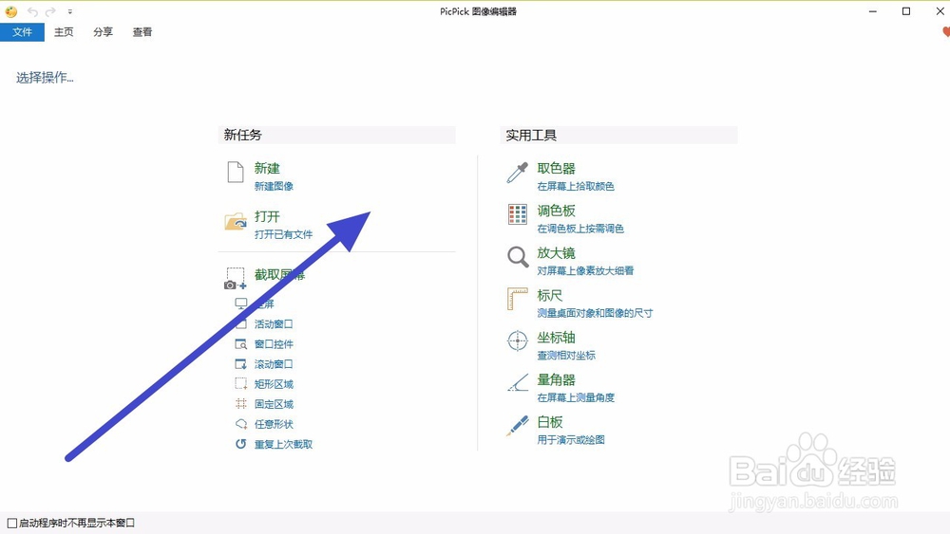
Task: Minimize the PicPick window
Action: point(872,11)
